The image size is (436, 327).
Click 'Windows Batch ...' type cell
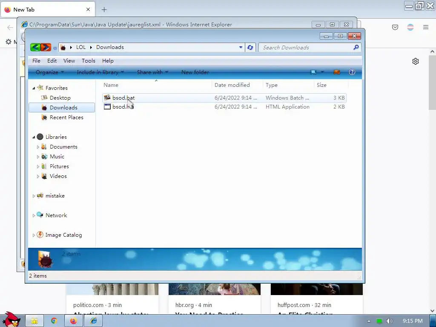[287, 98]
